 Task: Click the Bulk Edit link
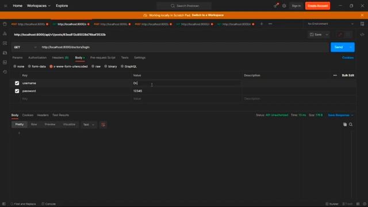(x=348, y=75)
